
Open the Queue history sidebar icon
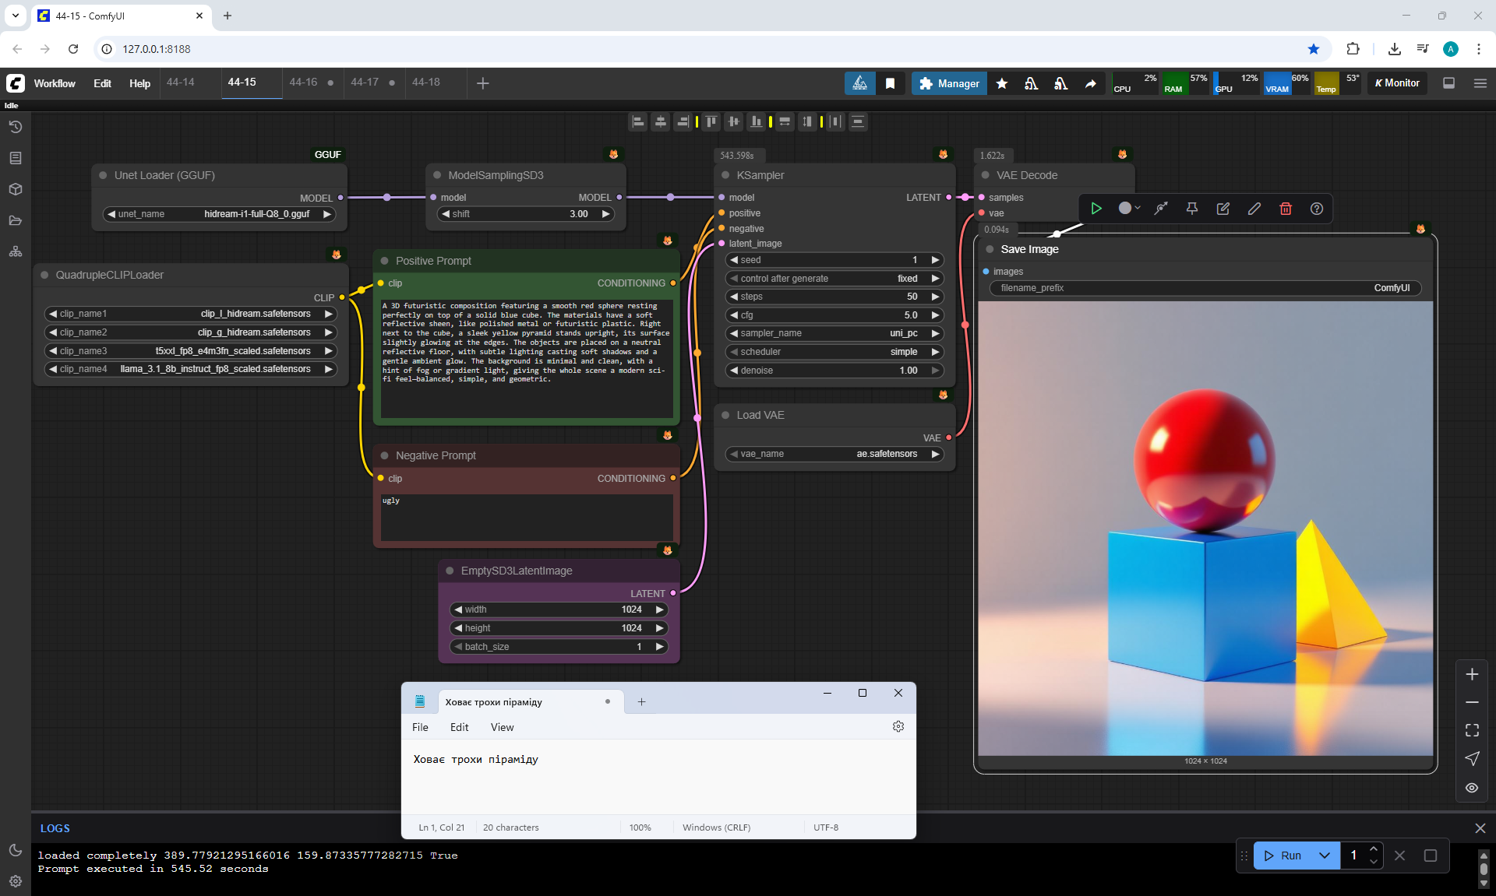pyautogui.click(x=15, y=127)
